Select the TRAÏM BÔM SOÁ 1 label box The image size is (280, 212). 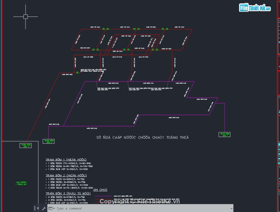224,135
